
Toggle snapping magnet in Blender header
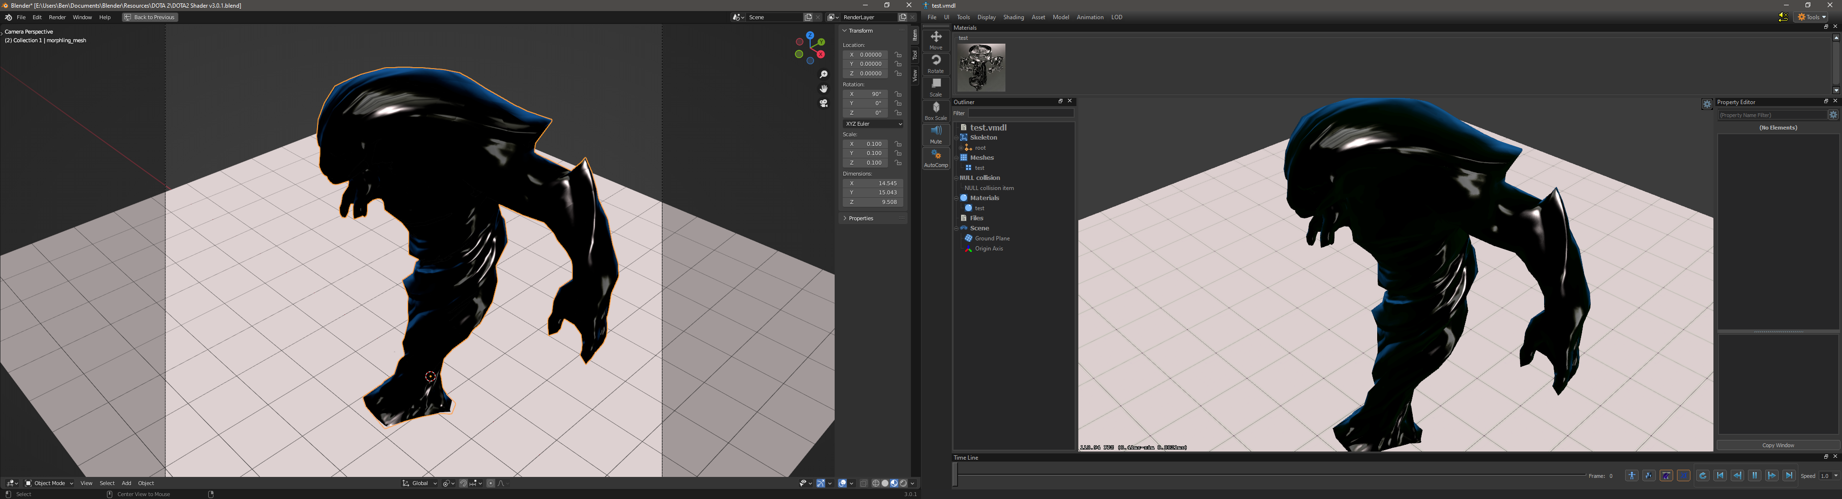[x=463, y=484]
